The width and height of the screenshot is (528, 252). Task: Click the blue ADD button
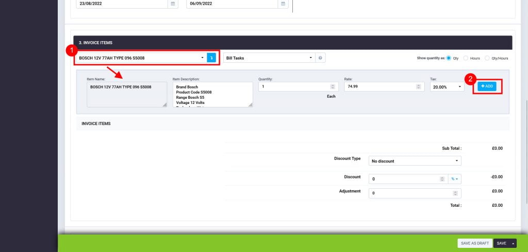[487, 86]
